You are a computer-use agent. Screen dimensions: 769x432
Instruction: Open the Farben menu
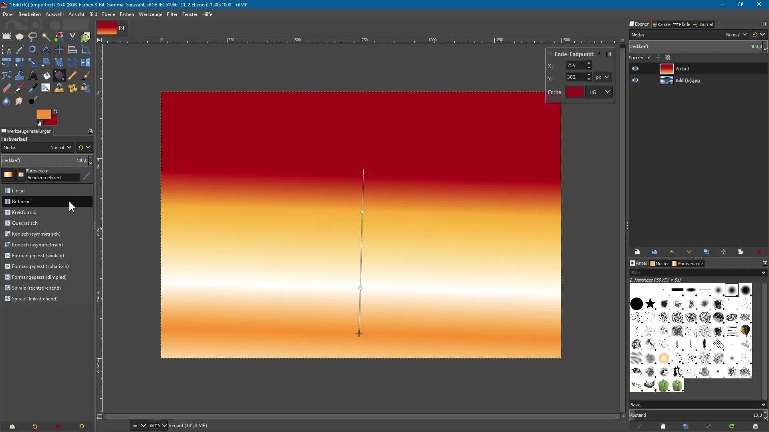(127, 14)
